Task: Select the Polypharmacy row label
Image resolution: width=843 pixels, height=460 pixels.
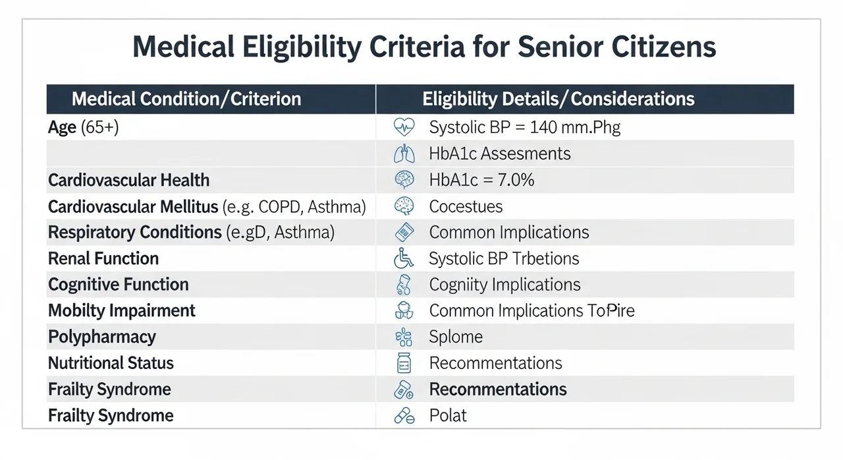Action: coord(102,337)
